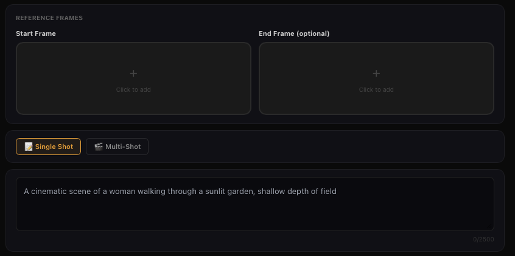
Task: Click the memo icon on Single Shot
Action: [x=29, y=147]
